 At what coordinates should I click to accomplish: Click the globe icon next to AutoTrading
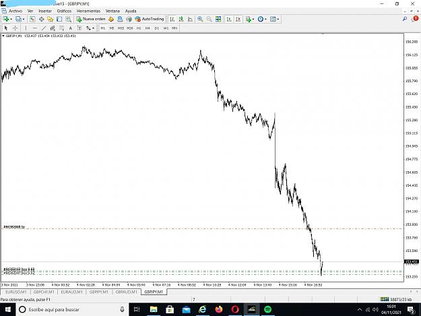pos(129,19)
